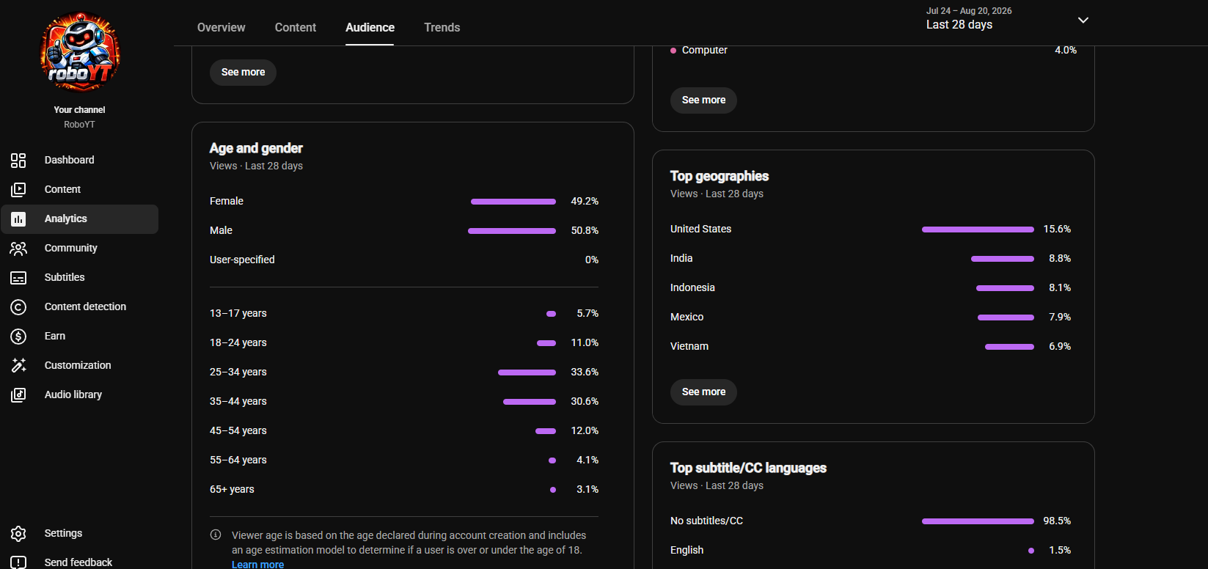Click the 33.6% value for 25–34 years
Image resolution: width=1208 pixels, height=569 pixels.
coord(585,372)
